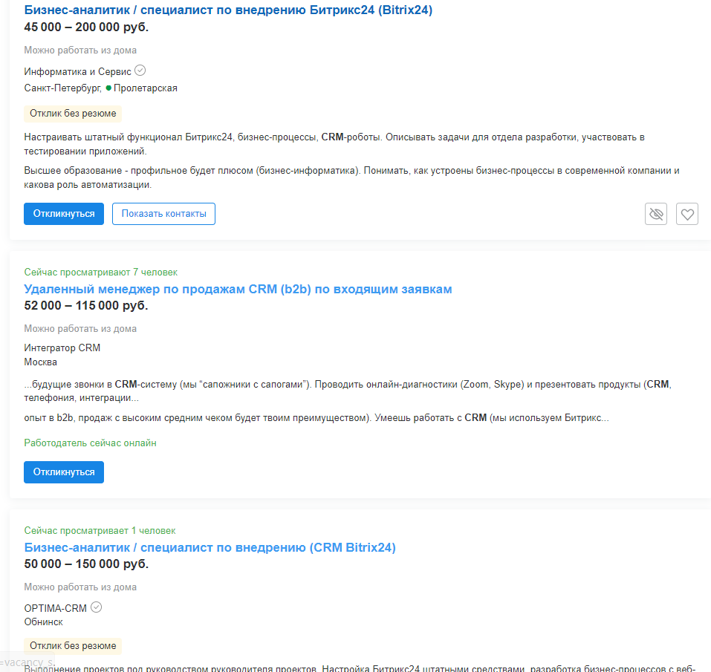Open the Интегратор CRM employer page

click(x=62, y=348)
